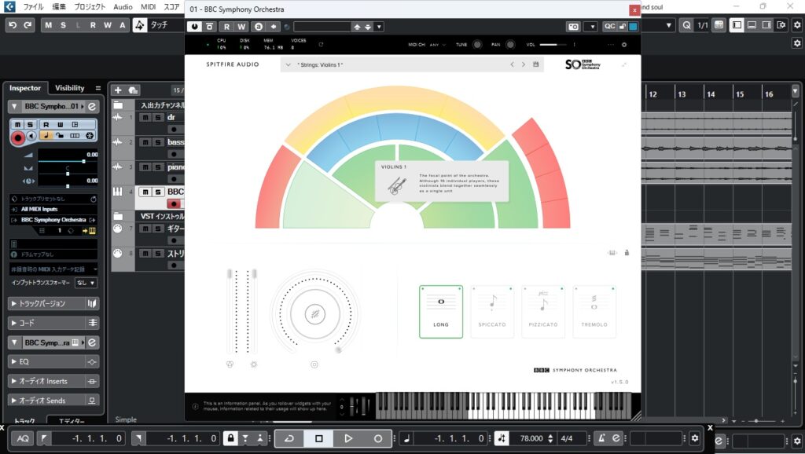Solo the track via inspector S button
Screen dimensions: 805x454
[x=30, y=125]
